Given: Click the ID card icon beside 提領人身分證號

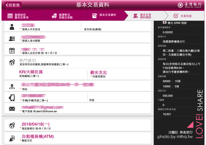Looking at the screenshot, I should pos(12,39).
